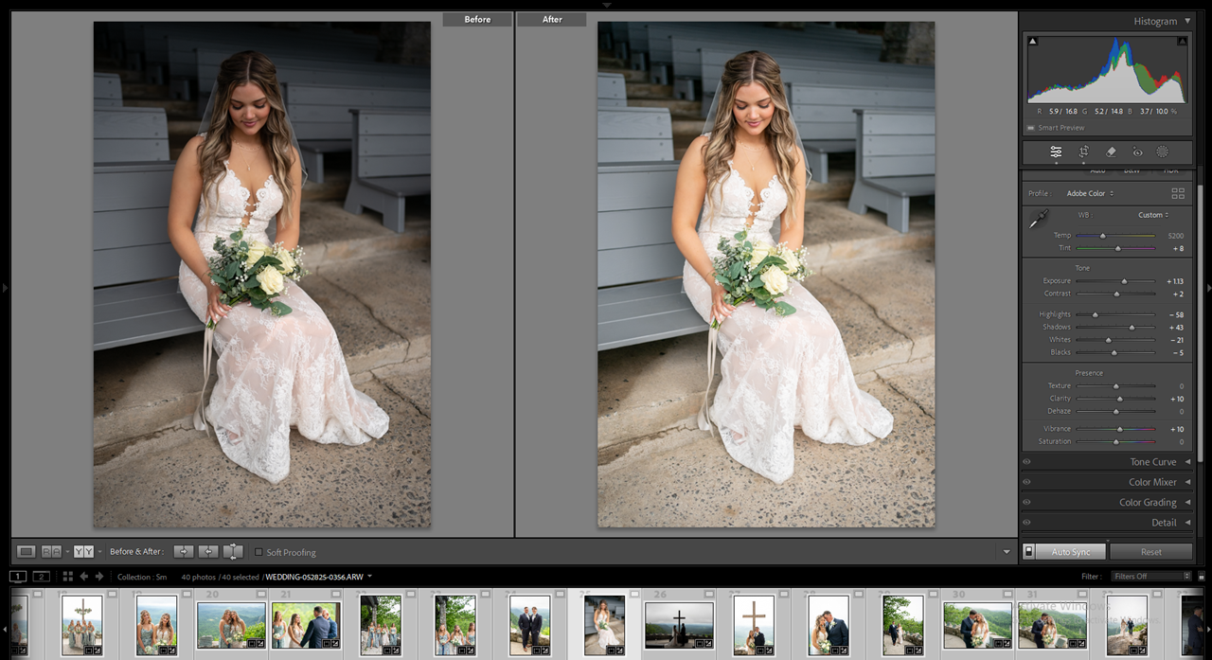
Task: Open the WB Custom preset dropdown
Action: coord(1153,215)
